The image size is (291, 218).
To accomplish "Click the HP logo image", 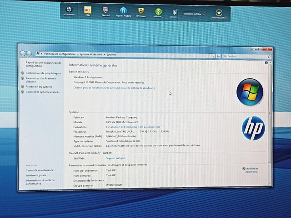I will tap(253, 128).
